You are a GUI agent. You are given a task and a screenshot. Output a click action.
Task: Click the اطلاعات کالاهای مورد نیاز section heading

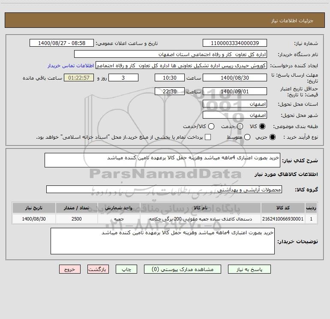pyautogui.click(x=286, y=174)
